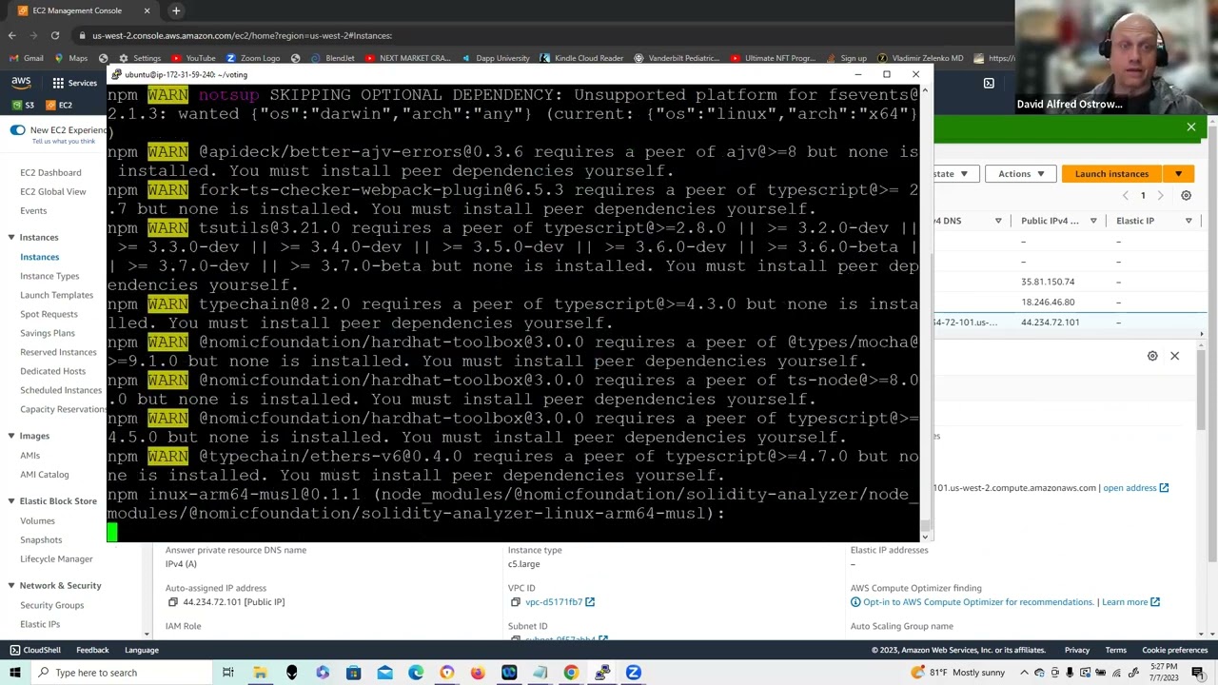Open the YouTube bookmark
The width and height of the screenshot is (1218, 685).
pyautogui.click(x=194, y=58)
